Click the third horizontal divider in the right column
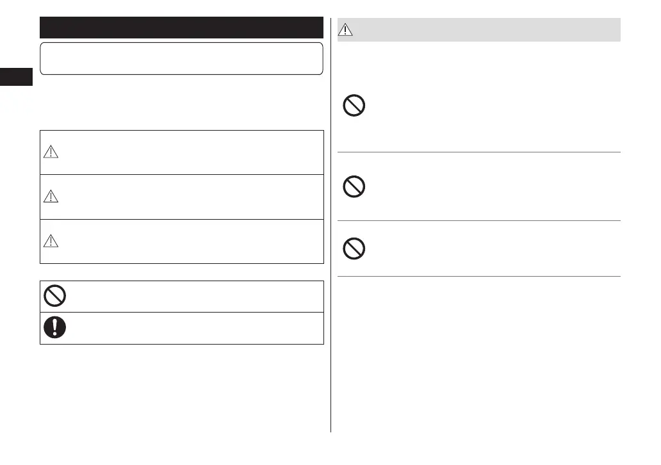This screenshot has width=661, height=465. click(479, 276)
